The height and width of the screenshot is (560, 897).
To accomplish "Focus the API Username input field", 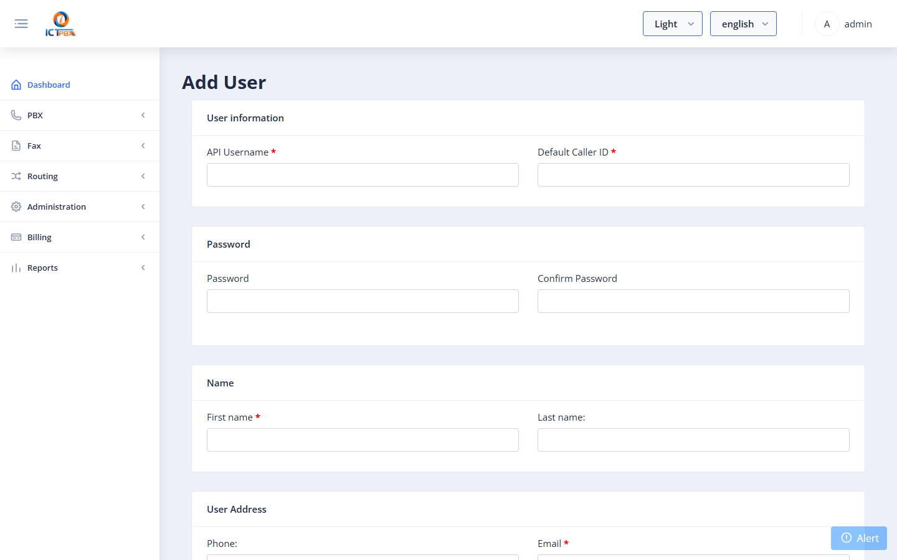I will (363, 175).
